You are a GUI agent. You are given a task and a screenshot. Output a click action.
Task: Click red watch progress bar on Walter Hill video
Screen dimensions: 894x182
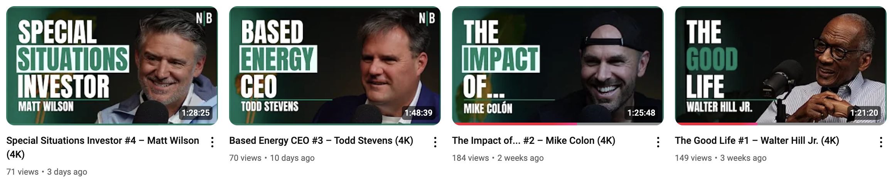[x=717, y=124]
